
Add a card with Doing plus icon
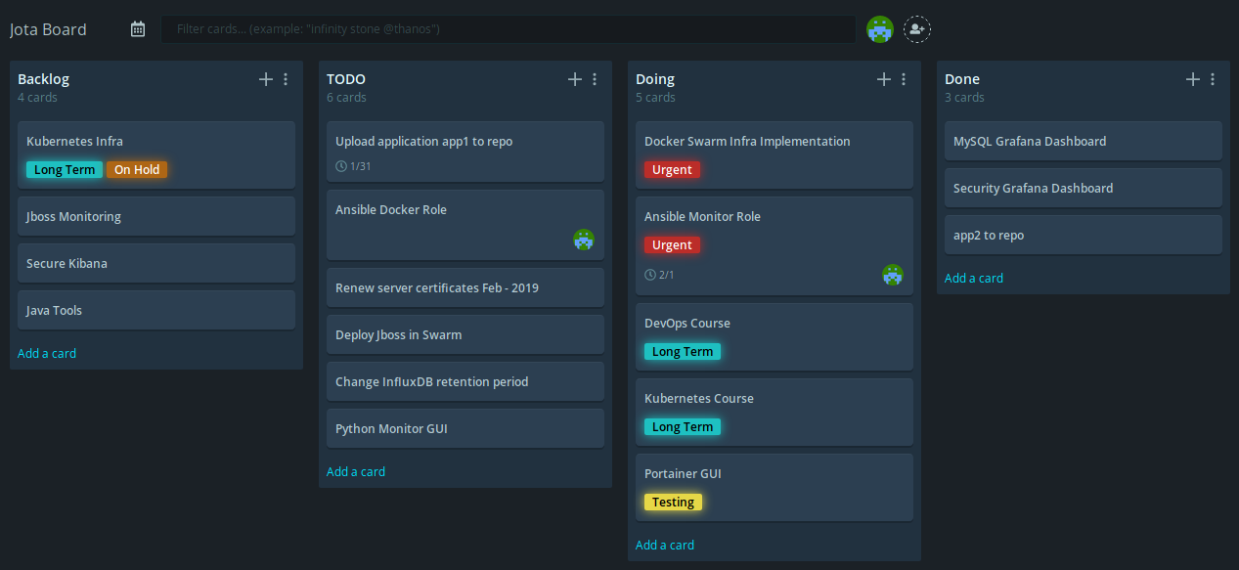point(884,79)
